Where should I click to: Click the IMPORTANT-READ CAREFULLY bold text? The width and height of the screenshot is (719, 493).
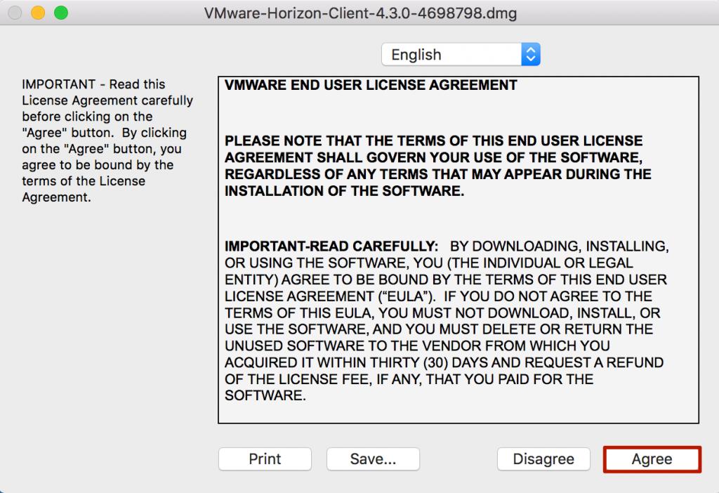point(331,246)
